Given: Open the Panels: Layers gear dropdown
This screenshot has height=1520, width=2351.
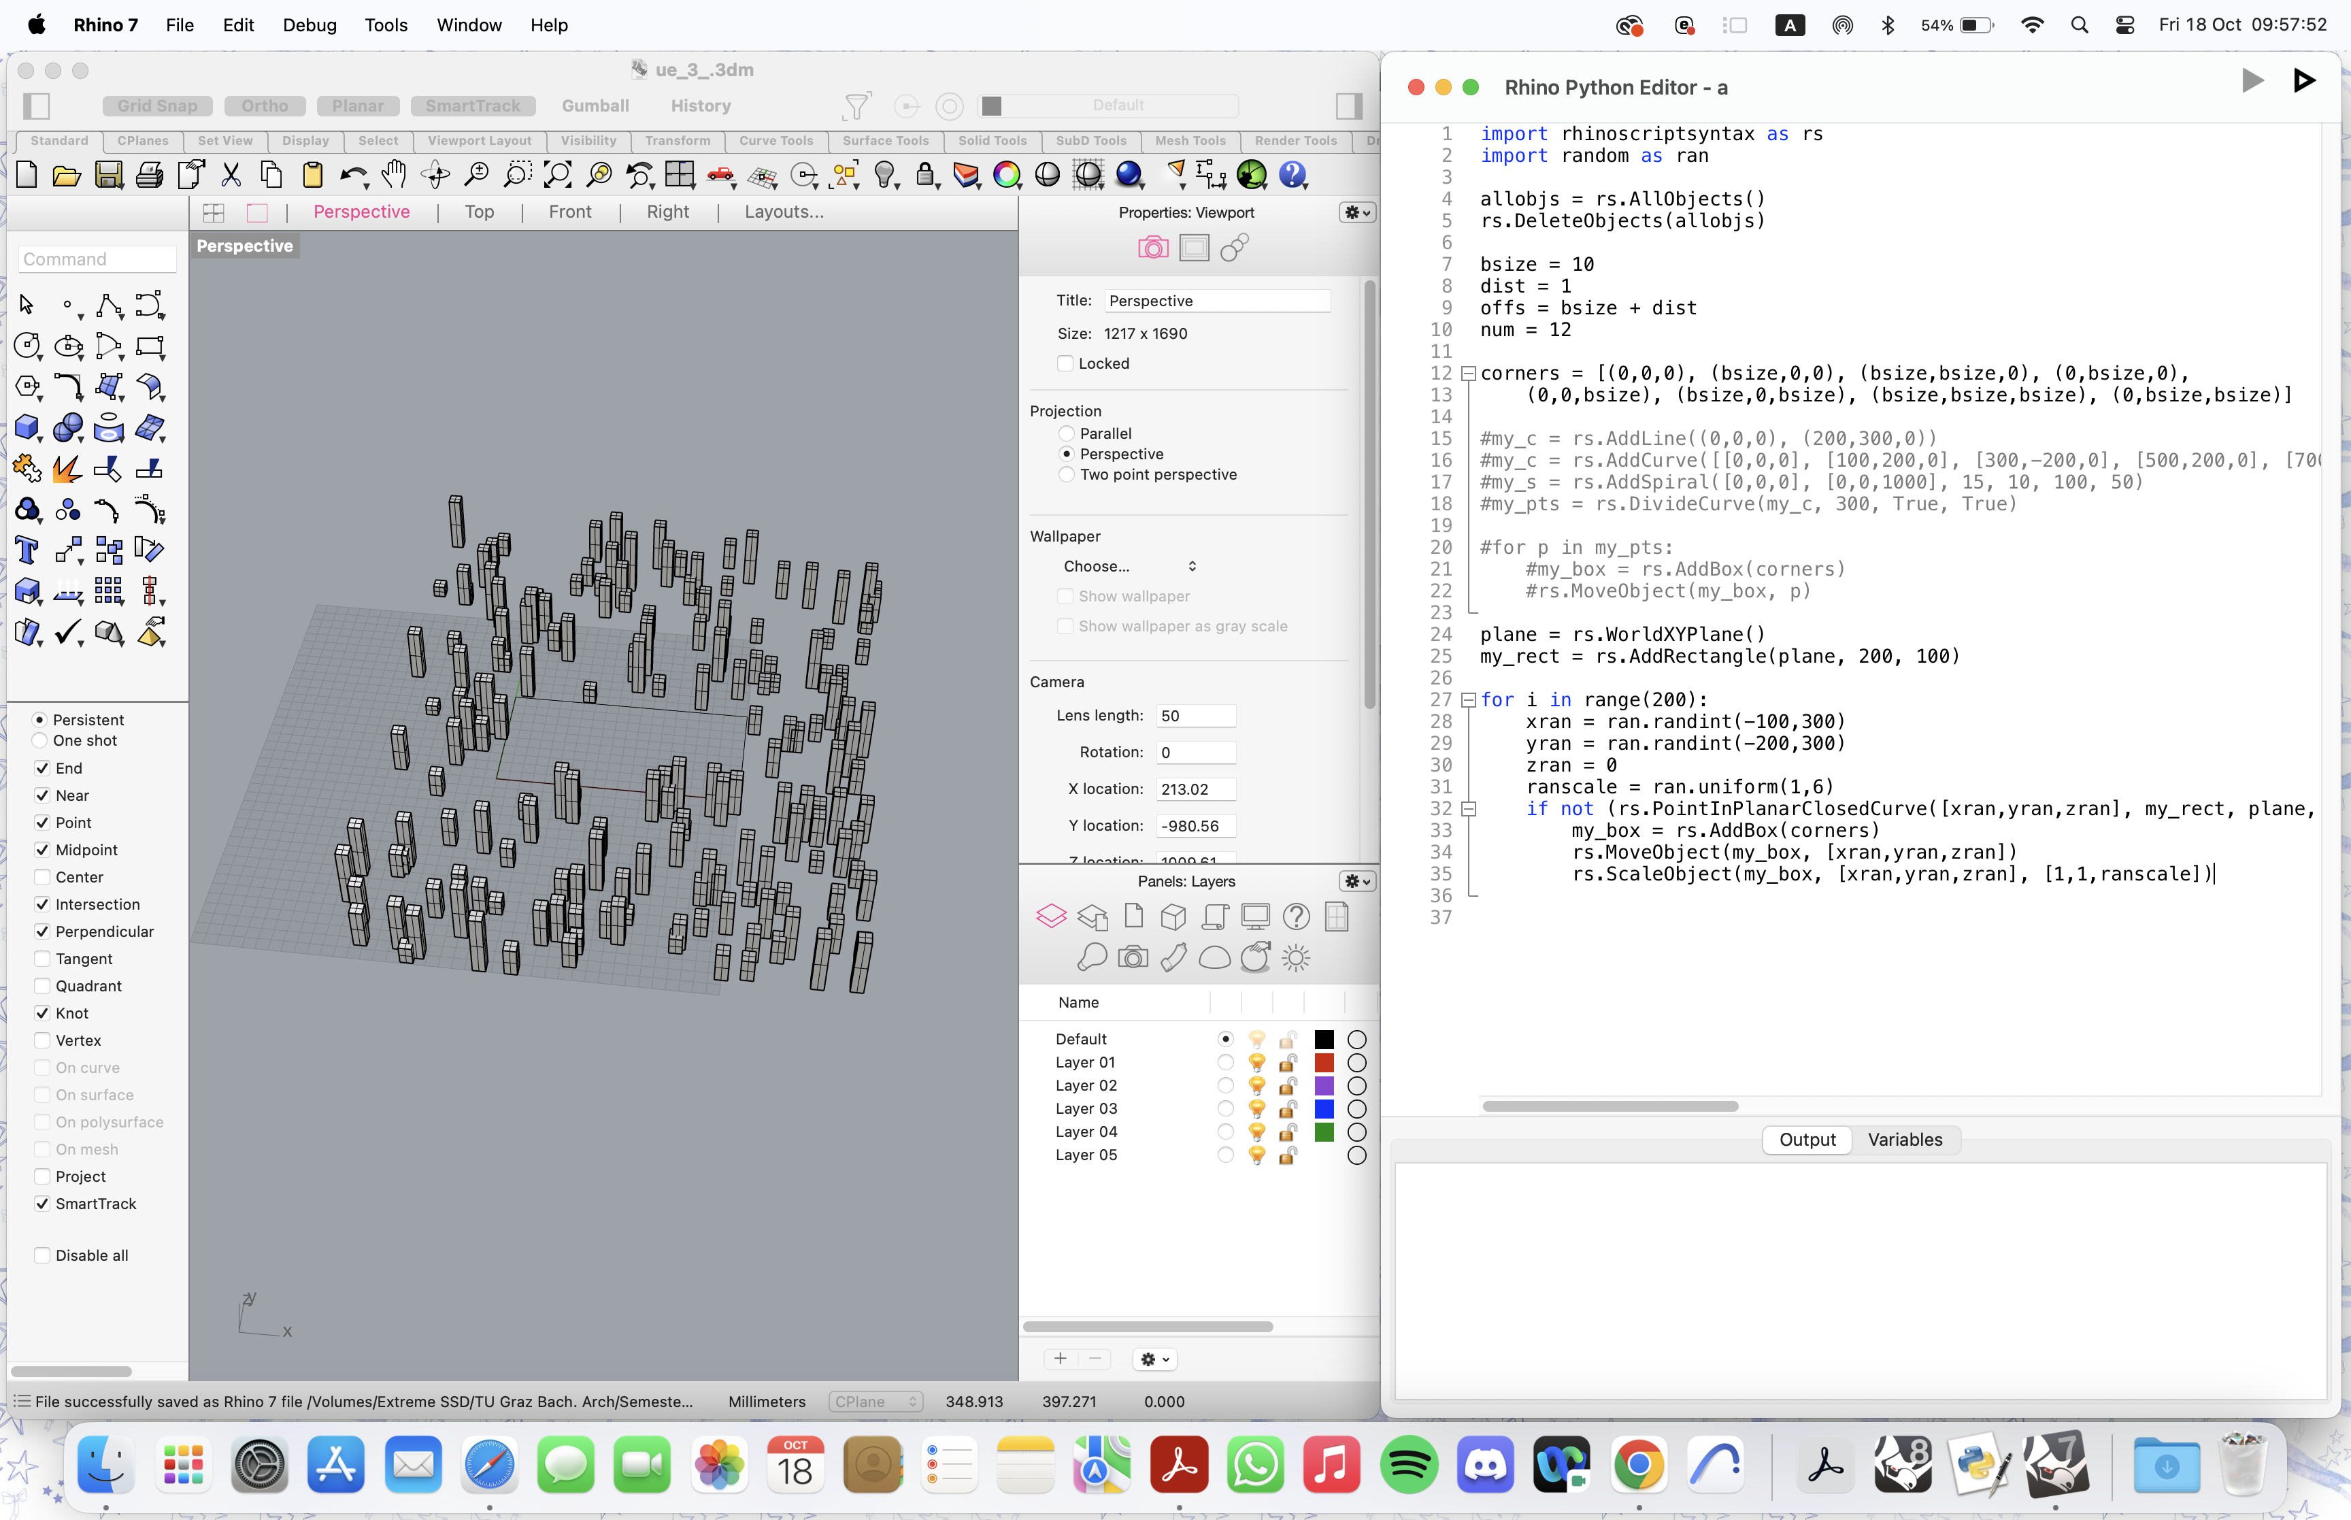Looking at the screenshot, I should pos(1356,881).
